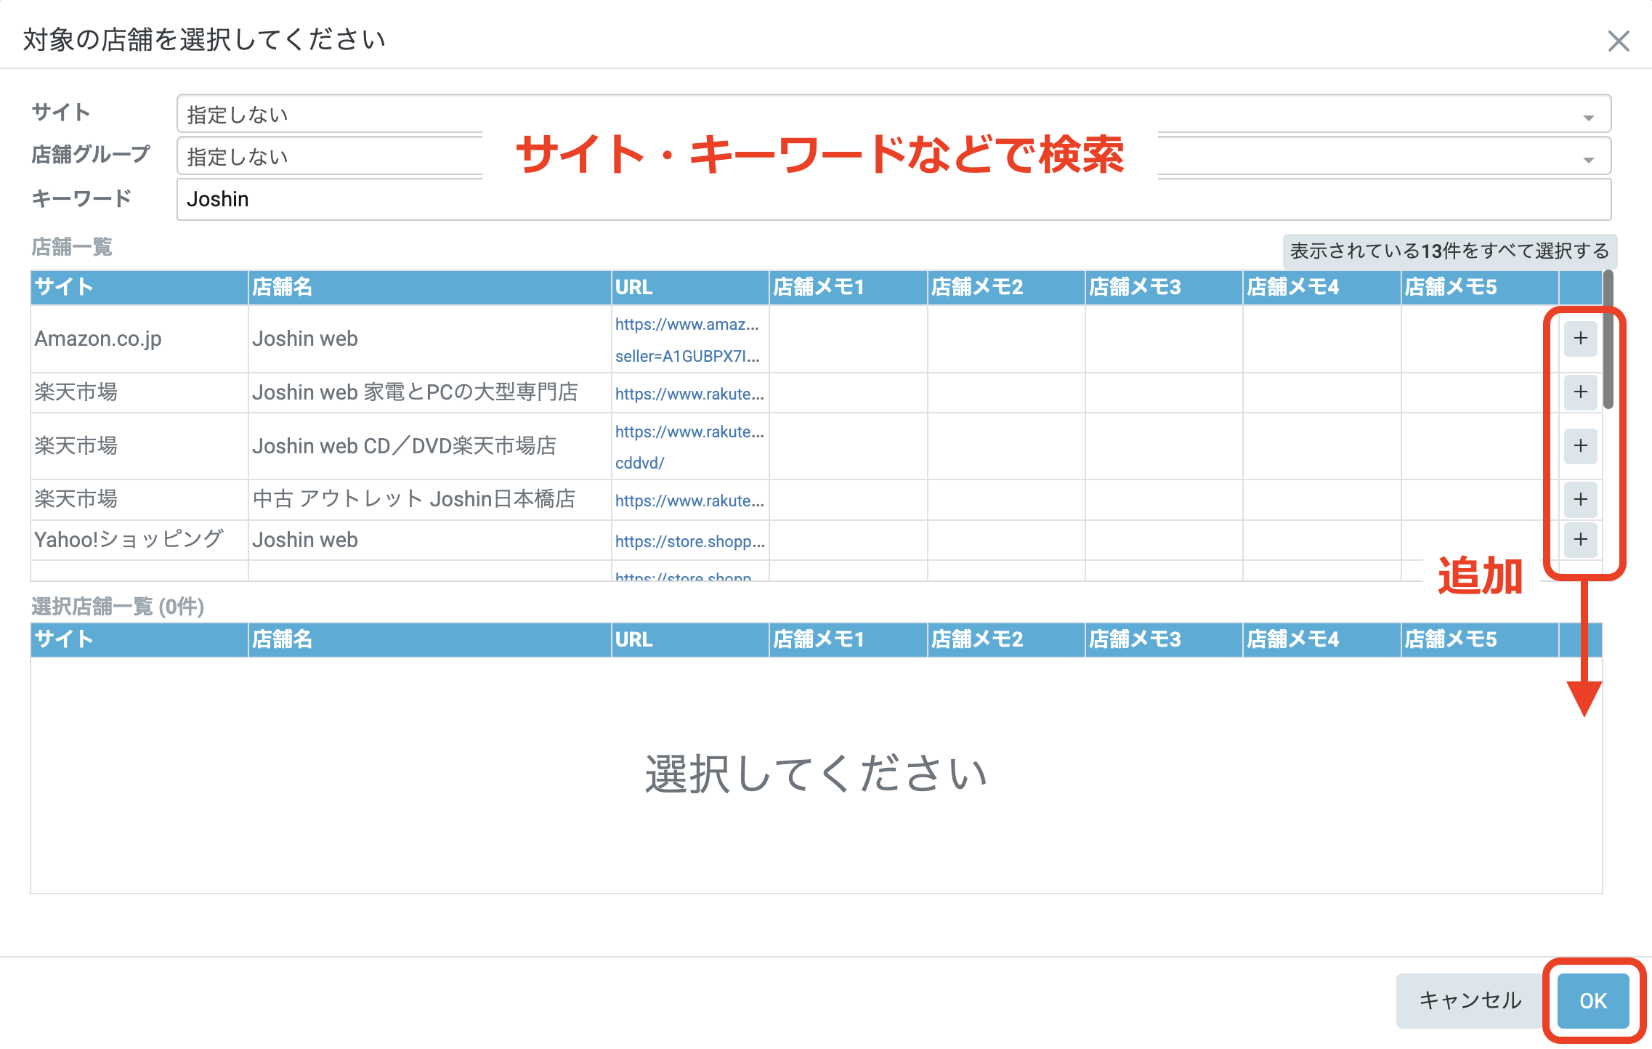Click plus for Joshin web 家電とPCの大型専門店

click(1580, 392)
